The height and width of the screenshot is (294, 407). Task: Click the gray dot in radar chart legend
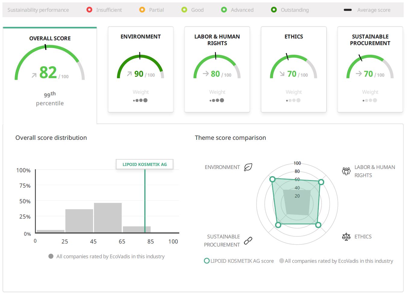coord(282,261)
